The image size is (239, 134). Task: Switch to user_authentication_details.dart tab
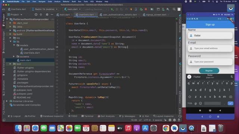coord(119,15)
